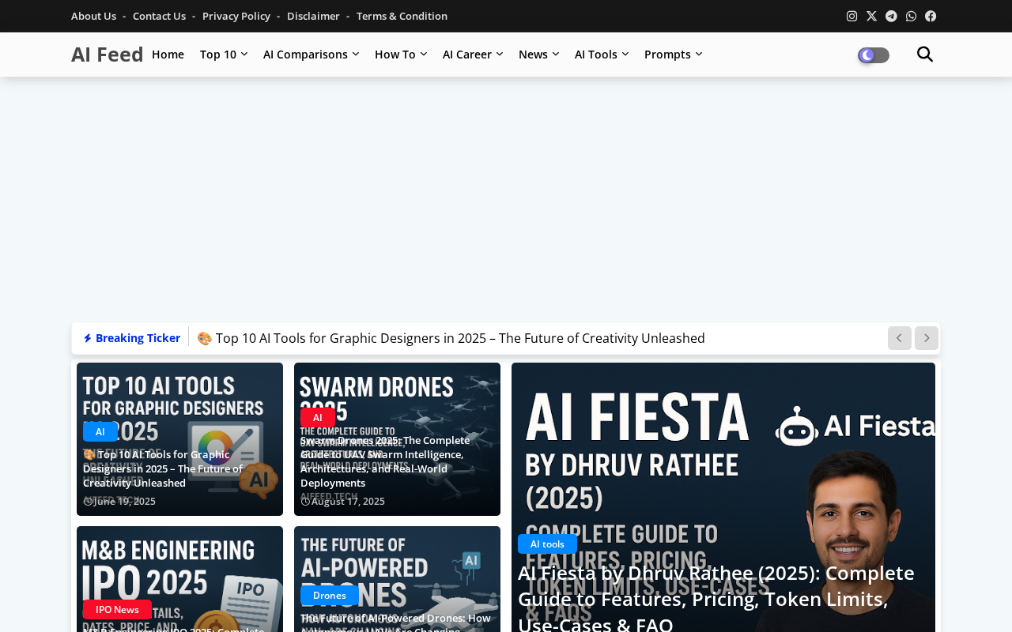Image resolution: width=1012 pixels, height=632 pixels.
Task: Toggle dark mode switch
Action: 873,55
